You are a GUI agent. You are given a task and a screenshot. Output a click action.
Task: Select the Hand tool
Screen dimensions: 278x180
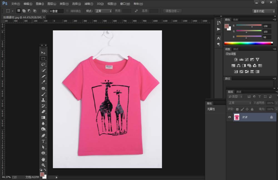[x=43, y=159]
